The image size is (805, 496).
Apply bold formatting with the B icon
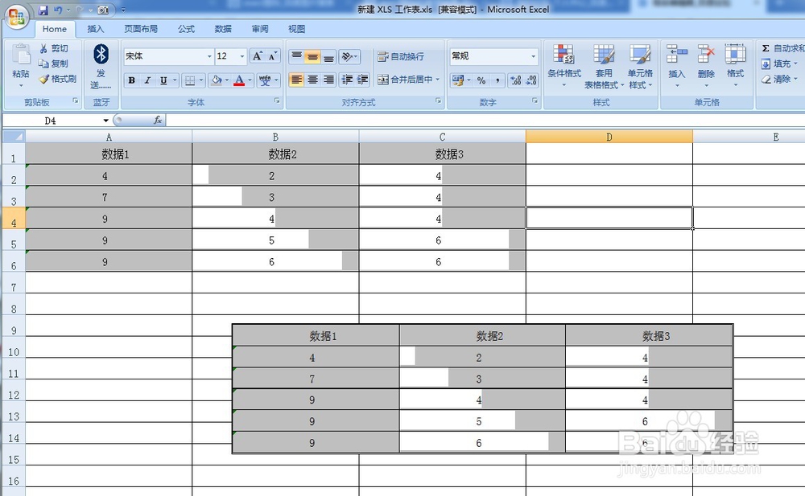[x=132, y=80]
